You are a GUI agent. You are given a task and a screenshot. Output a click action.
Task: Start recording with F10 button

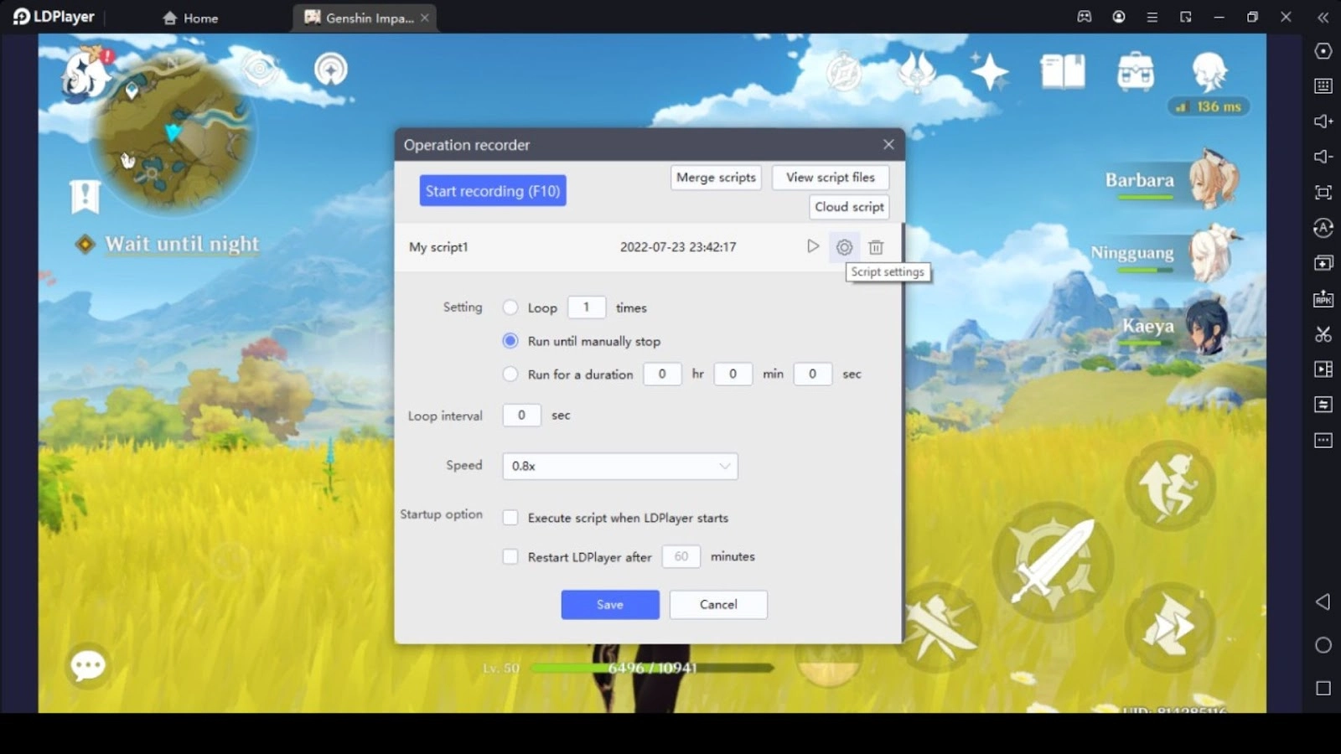pos(493,191)
